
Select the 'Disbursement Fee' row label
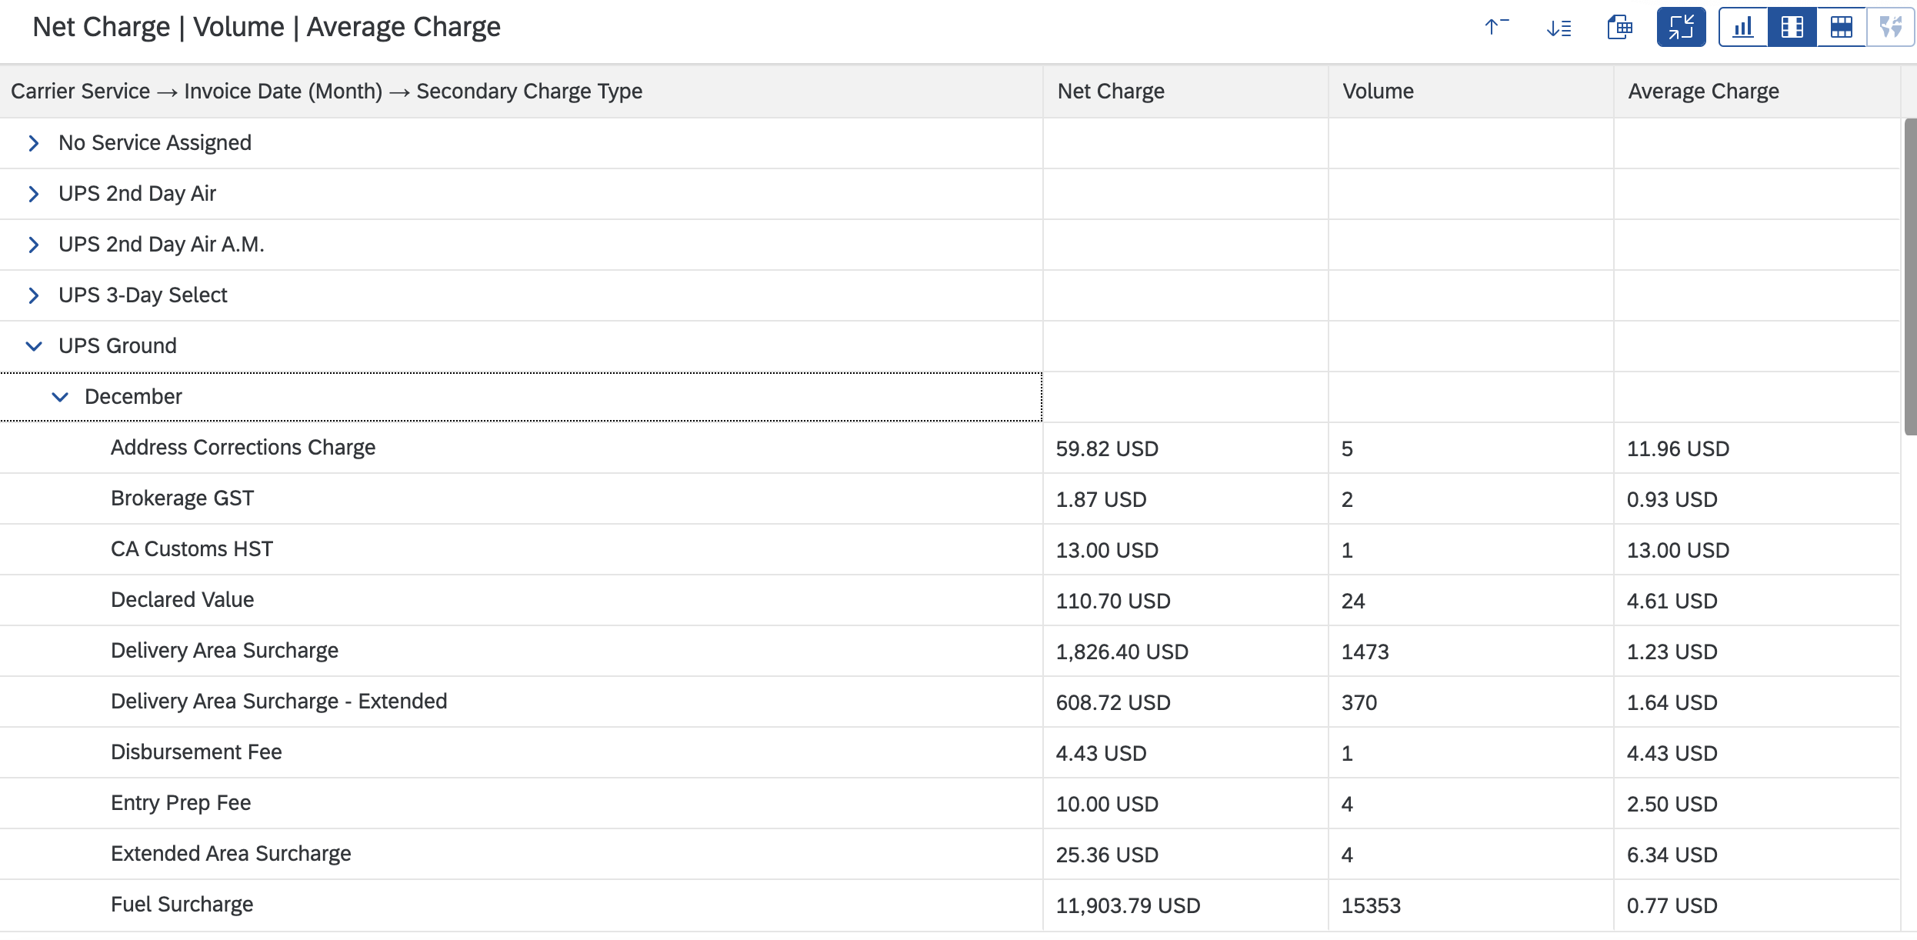coord(196,752)
